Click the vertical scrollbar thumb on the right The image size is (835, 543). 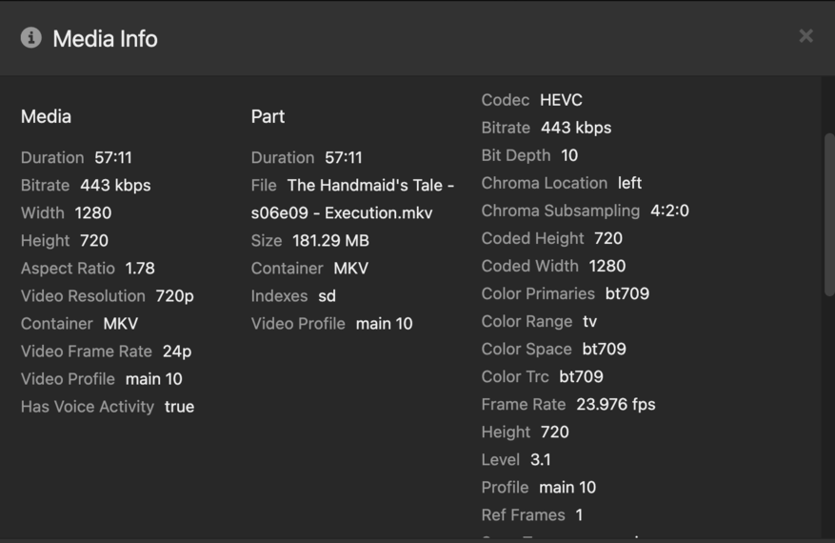coord(828,214)
